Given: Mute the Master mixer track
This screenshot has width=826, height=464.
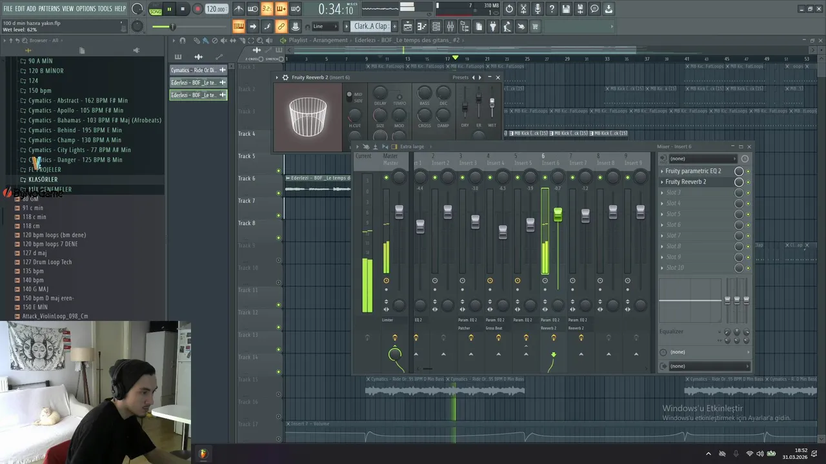Looking at the screenshot, I should (386, 177).
